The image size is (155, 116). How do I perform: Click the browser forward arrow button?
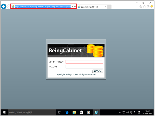[x=9, y=7]
